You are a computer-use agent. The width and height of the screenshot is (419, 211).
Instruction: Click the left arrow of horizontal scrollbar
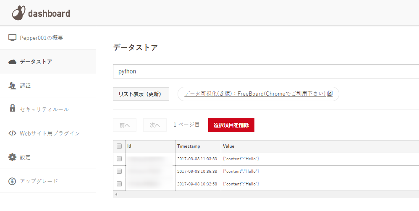[x=116, y=195]
